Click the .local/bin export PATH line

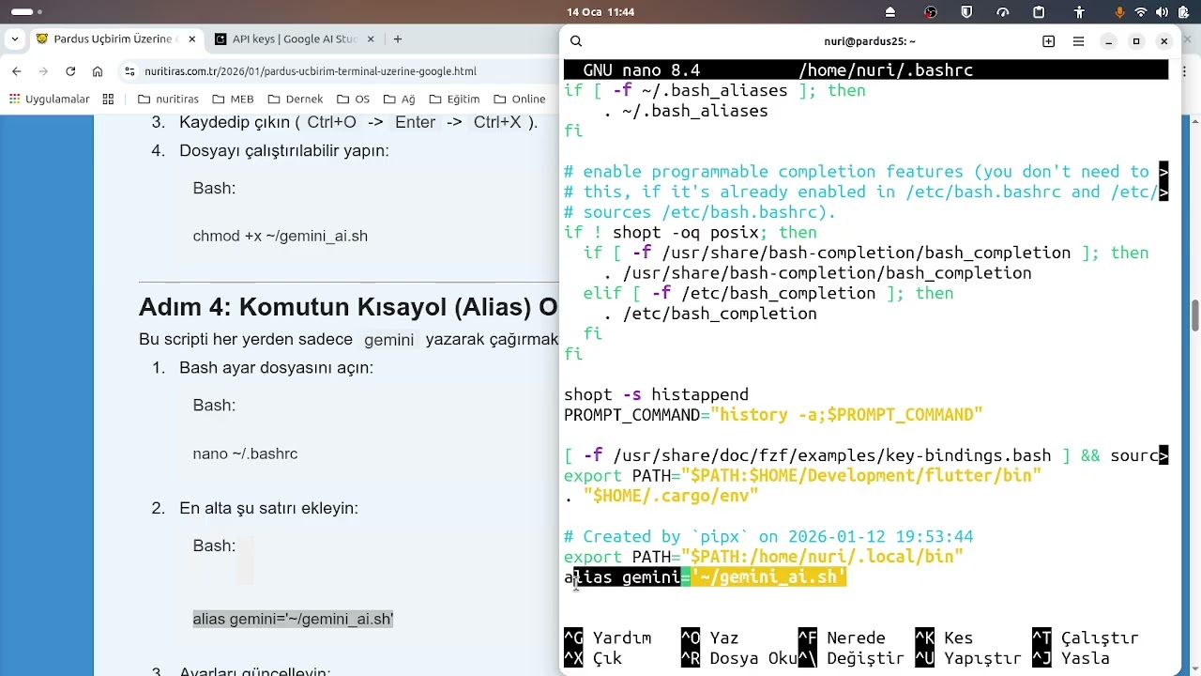click(764, 557)
